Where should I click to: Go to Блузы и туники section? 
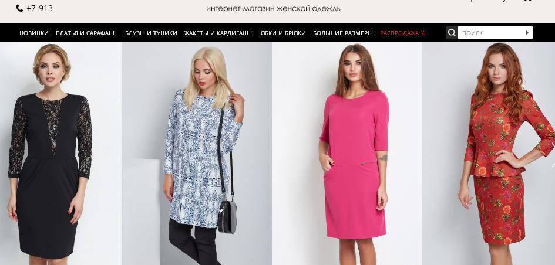coord(151,33)
